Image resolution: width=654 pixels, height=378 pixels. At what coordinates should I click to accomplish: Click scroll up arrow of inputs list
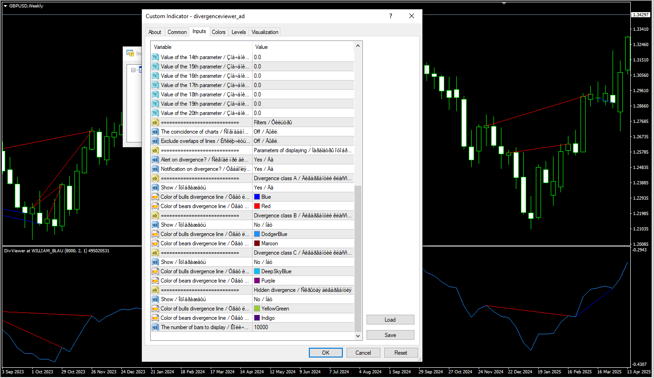coord(358,46)
